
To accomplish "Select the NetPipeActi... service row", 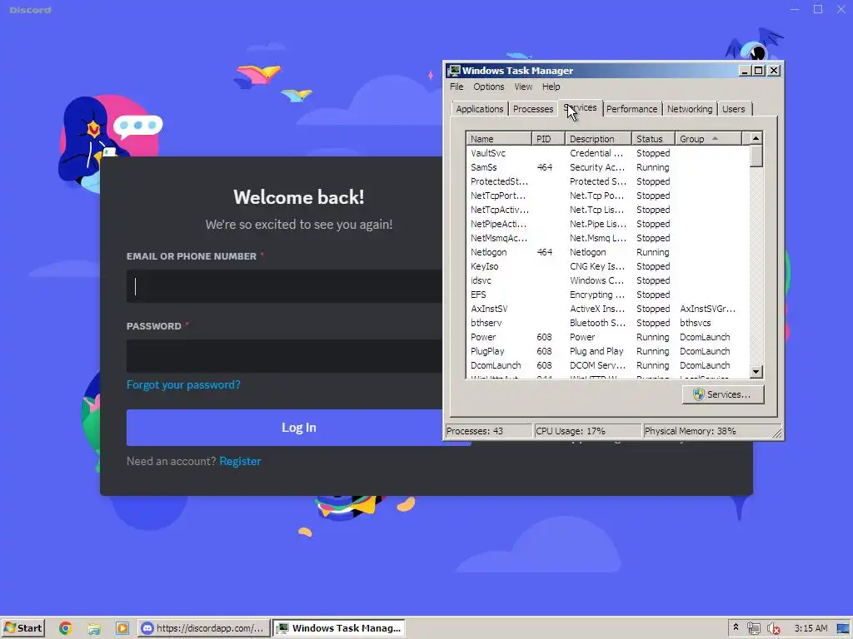I will (x=607, y=224).
